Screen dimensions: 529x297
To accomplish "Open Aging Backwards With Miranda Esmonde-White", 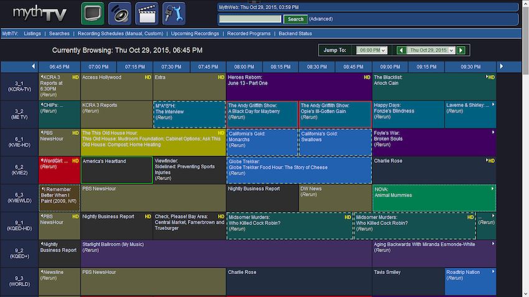I will [434, 254].
